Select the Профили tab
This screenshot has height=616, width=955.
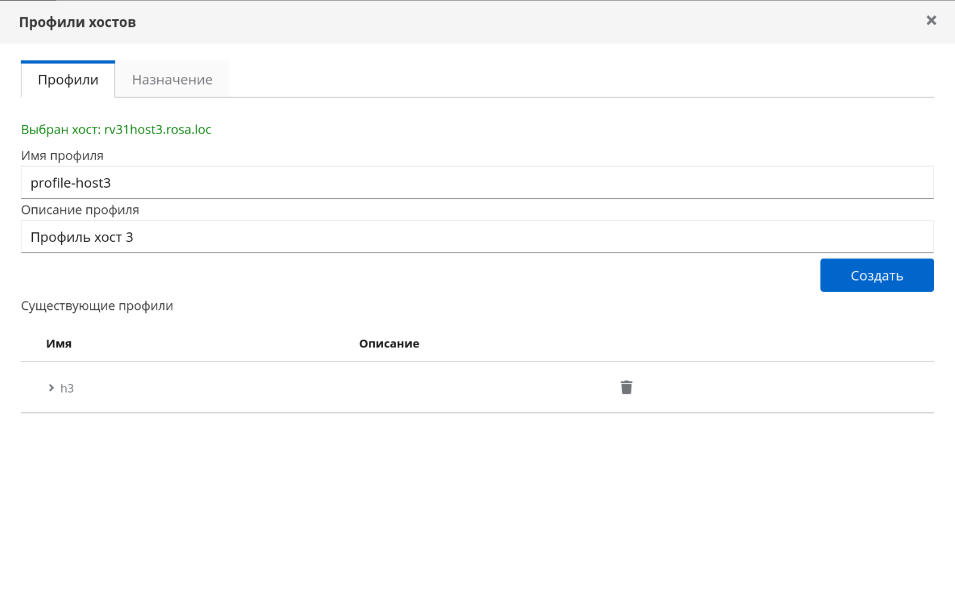68,80
